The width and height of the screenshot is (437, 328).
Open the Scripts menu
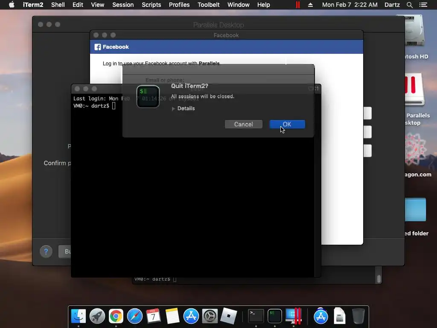(151, 5)
